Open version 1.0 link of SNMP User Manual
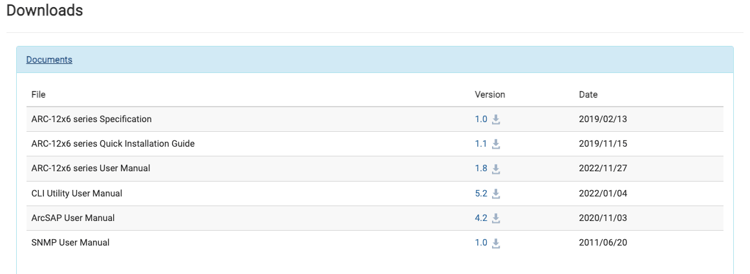This screenshot has width=750, height=274. tap(481, 242)
